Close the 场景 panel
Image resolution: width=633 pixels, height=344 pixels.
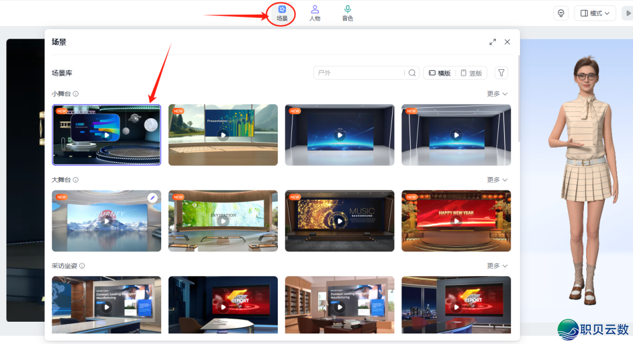click(508, 42)
